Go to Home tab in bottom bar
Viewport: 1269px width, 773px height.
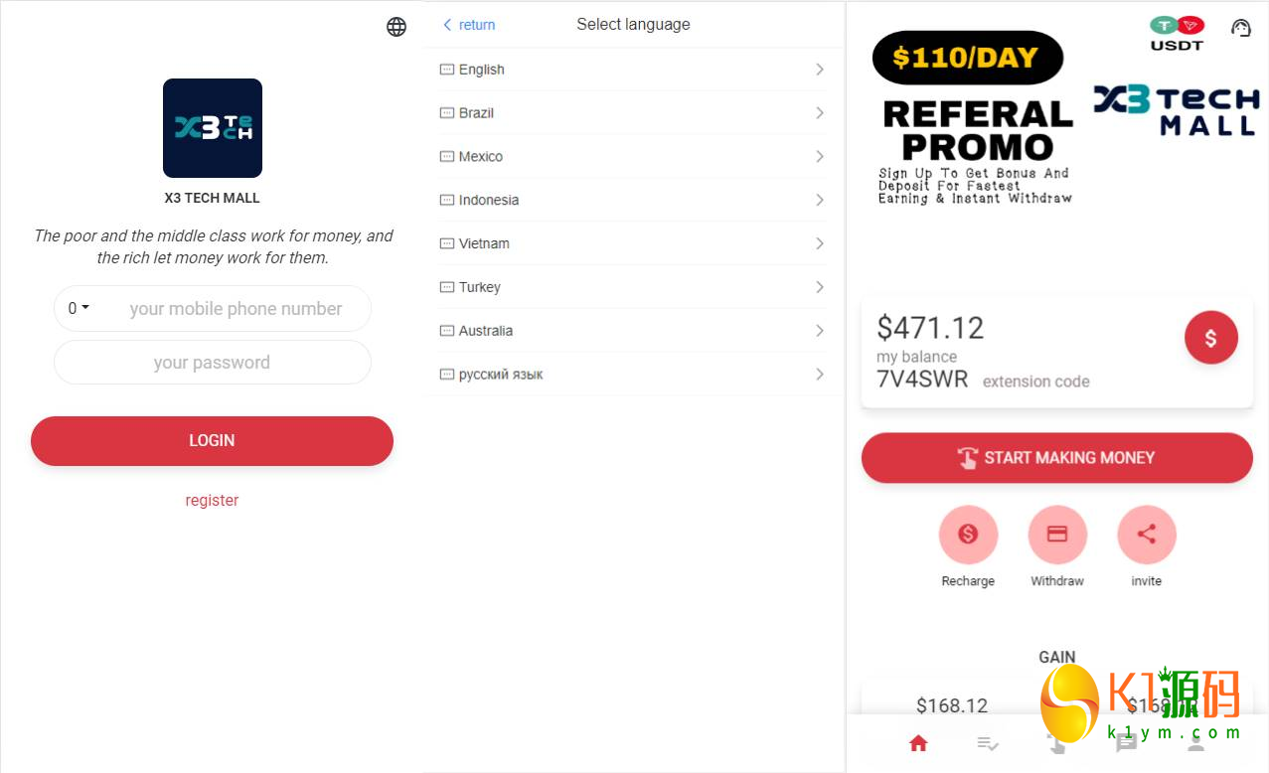(918, 743)
